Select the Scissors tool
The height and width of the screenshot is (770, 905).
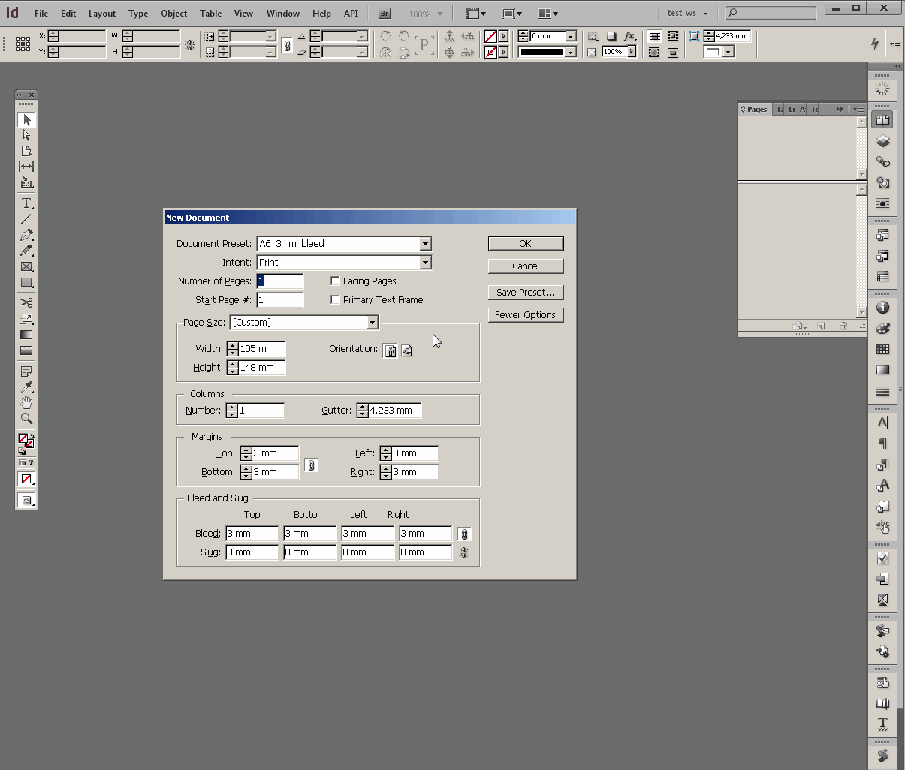click(26, 302)
